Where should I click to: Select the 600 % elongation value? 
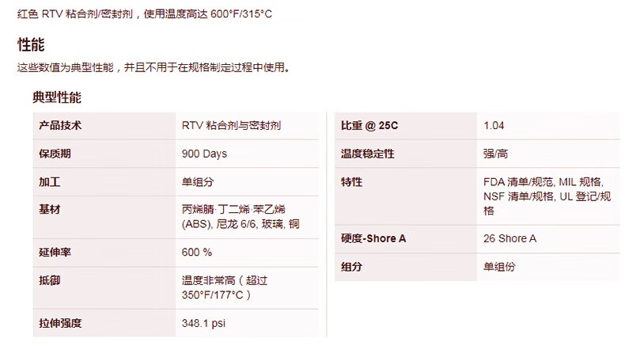(x=196, y=253)
